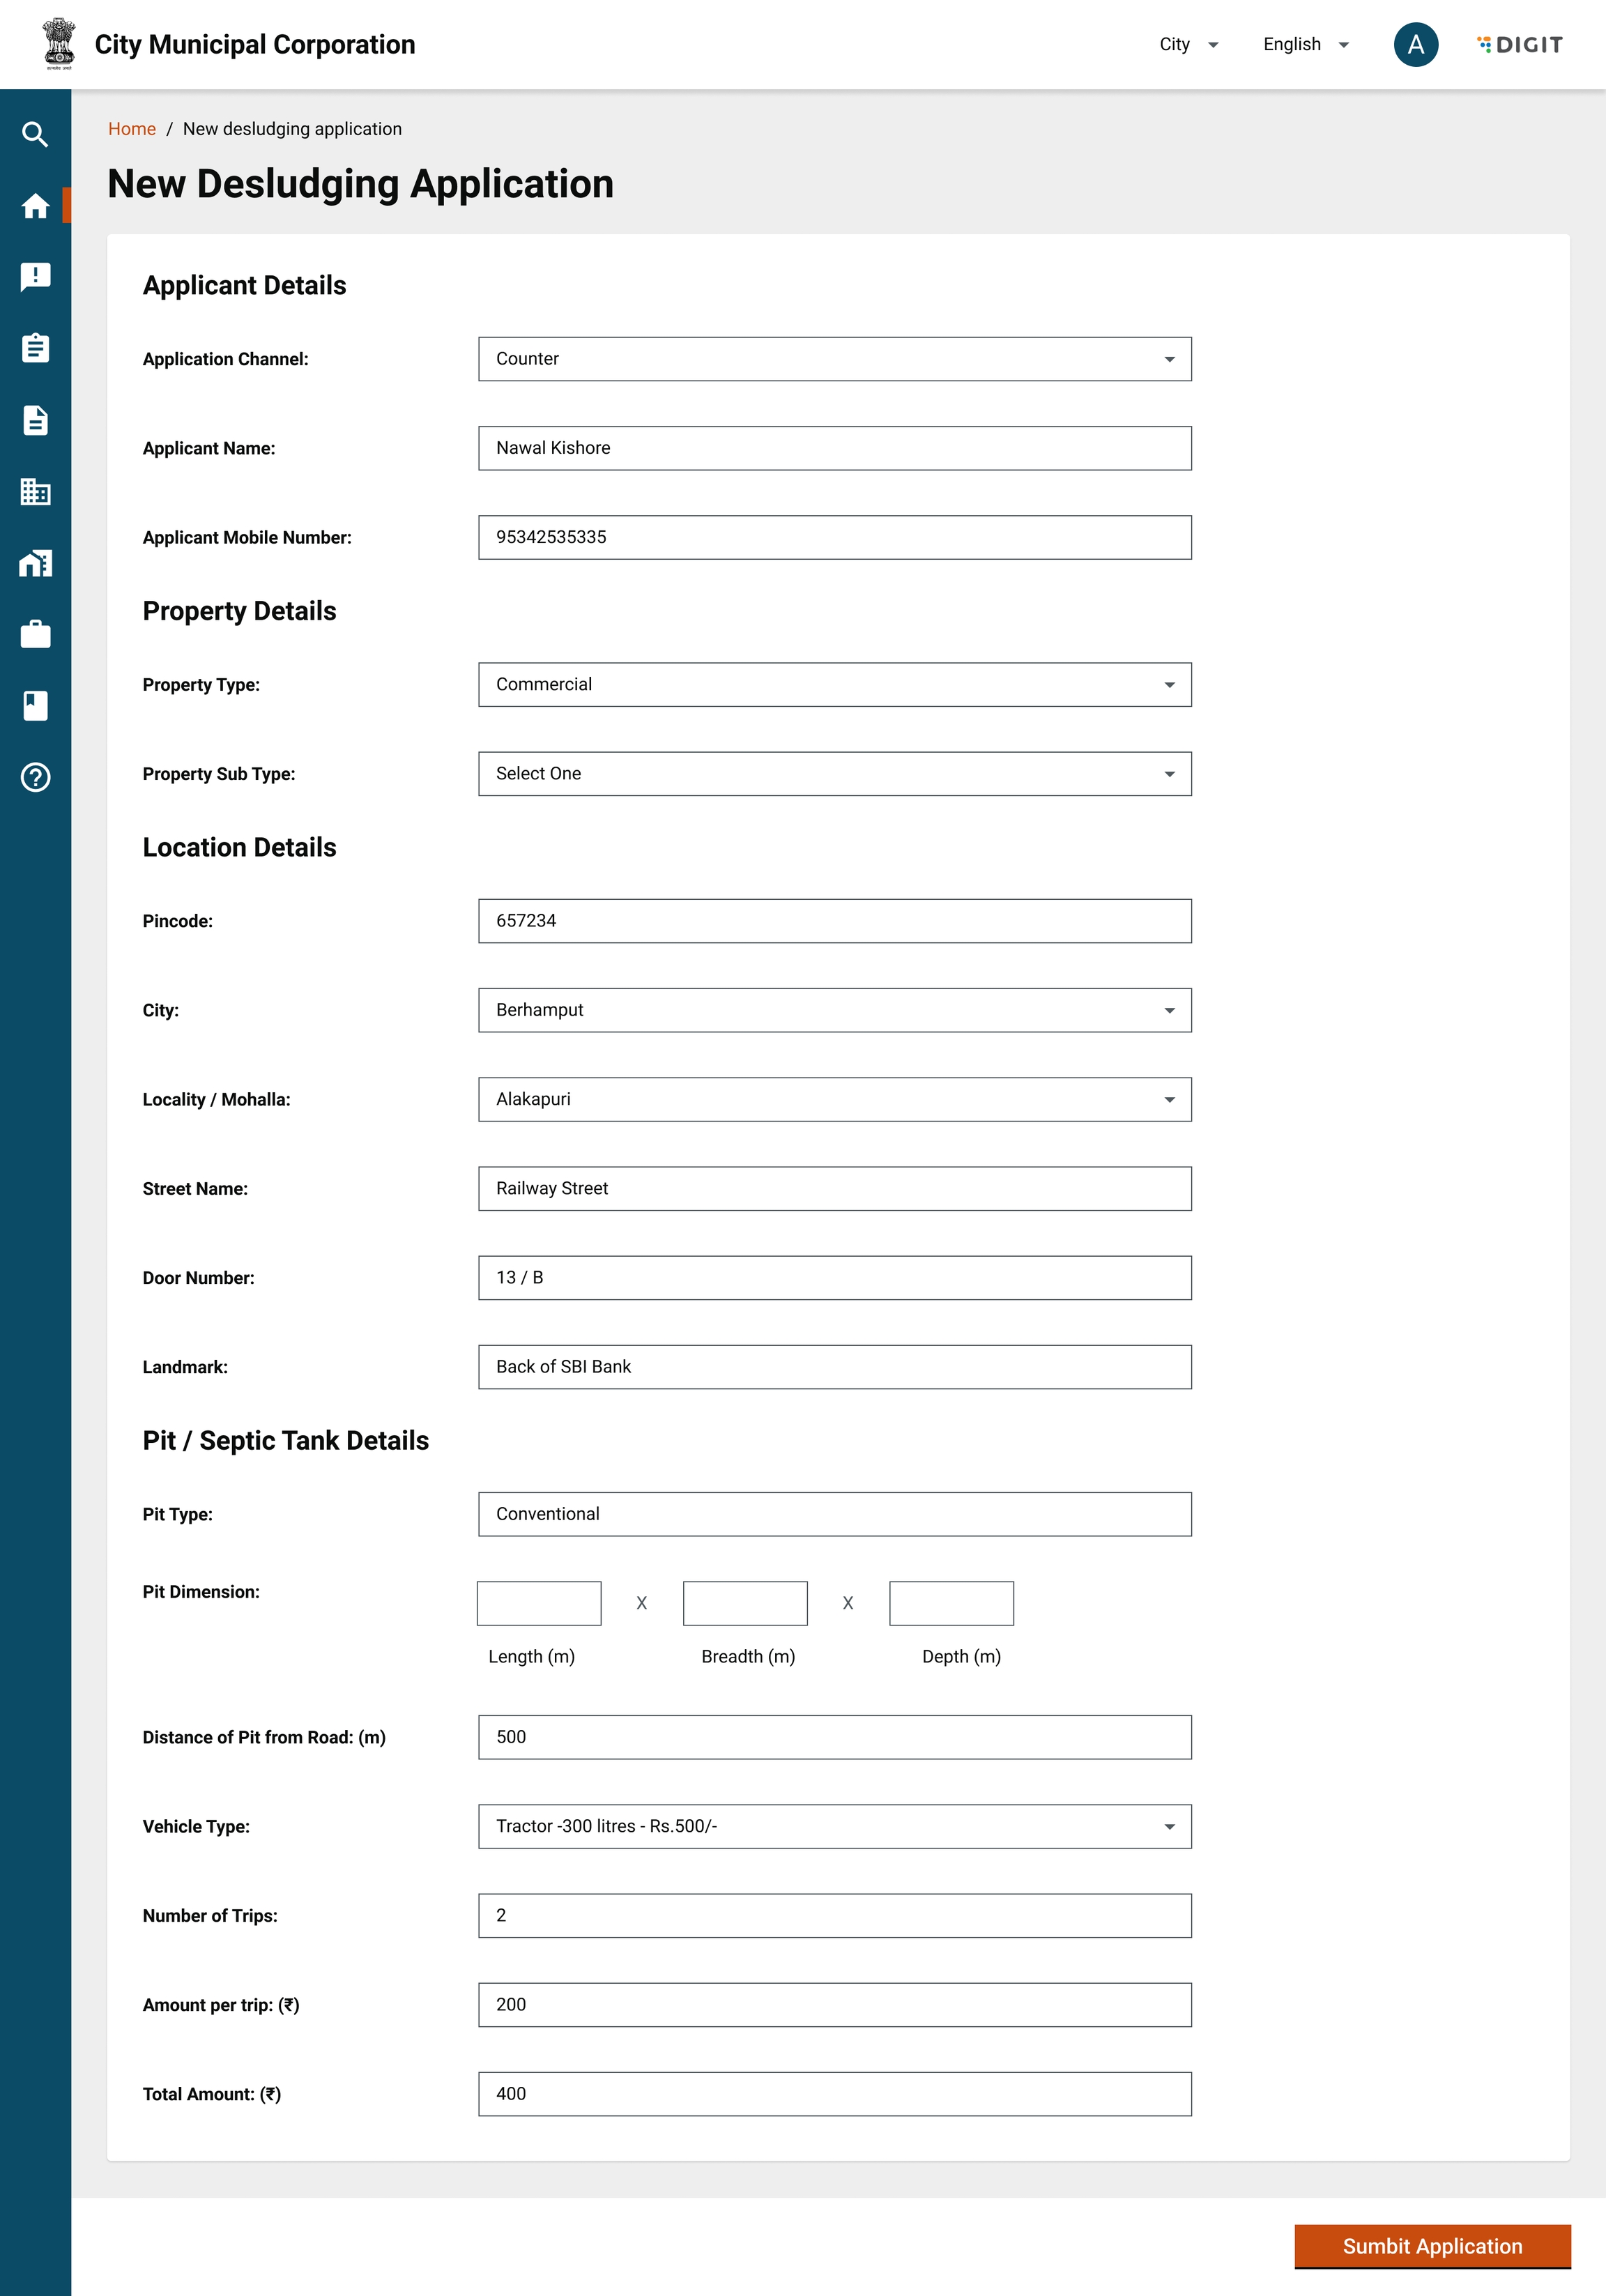
Task: Open the user avatar A profile
Action: (x=1415, y=44)
